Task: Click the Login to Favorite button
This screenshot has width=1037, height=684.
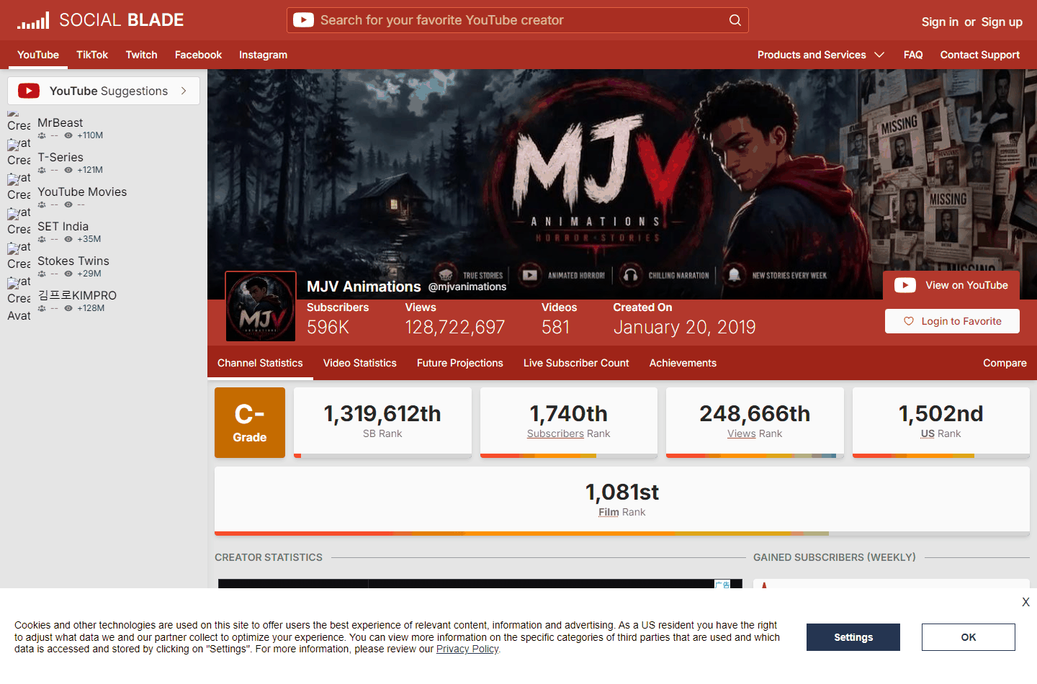Action: 952,321
